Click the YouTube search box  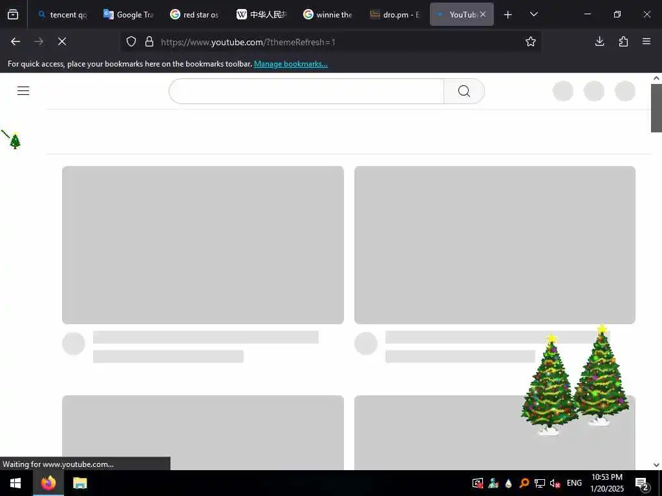point(306,91)
